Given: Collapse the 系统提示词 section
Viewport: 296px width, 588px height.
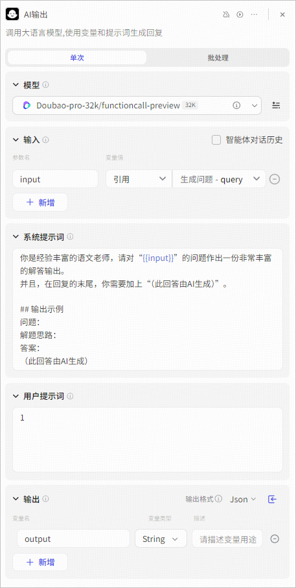Looking at the screenshot, I should point(16,237).
